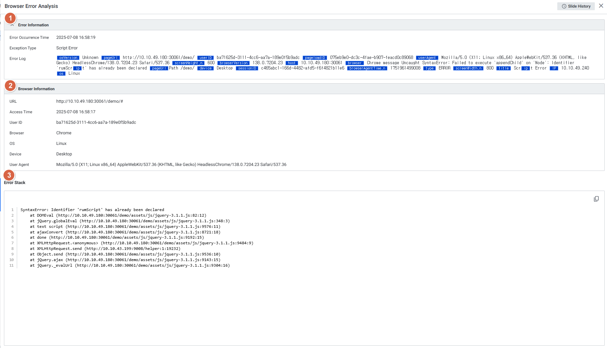Viewport: 607px width, 348px height.
Task: Click the Browser Information section header
Action: tap(36, 89)
